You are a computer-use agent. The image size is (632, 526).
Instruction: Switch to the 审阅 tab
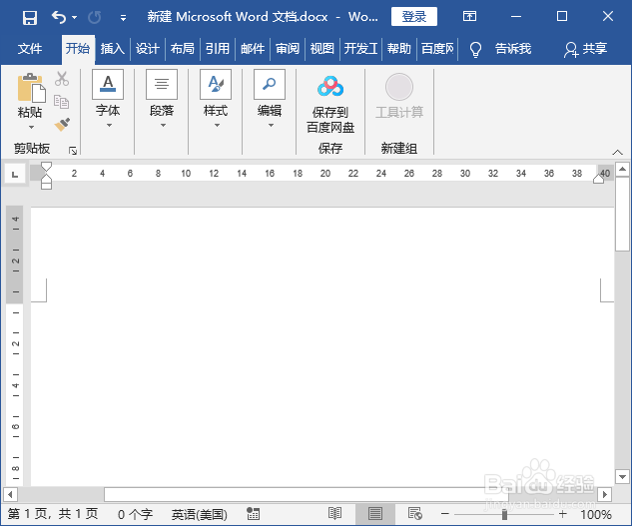288,49
